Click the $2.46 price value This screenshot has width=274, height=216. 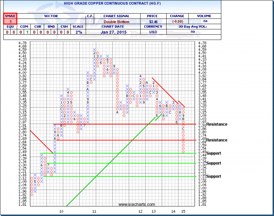pyautogui.click(x=153, y=22)
